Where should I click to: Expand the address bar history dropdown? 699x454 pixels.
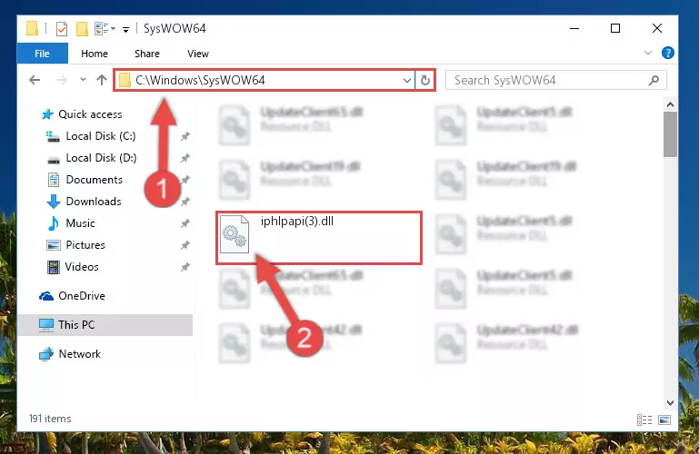click(406, 81)
